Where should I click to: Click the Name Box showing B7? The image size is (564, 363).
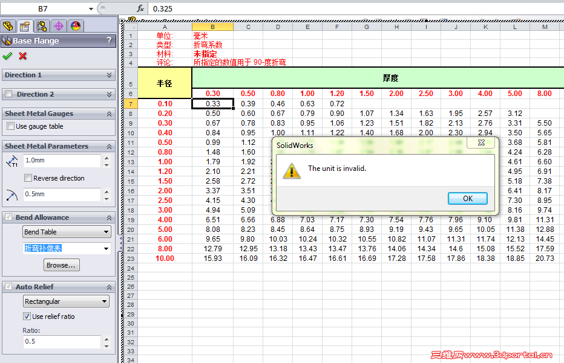(x=43, y=8)
